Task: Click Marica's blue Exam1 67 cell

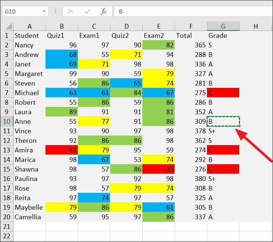Action: pyautogui.click(x=94, y=160)
